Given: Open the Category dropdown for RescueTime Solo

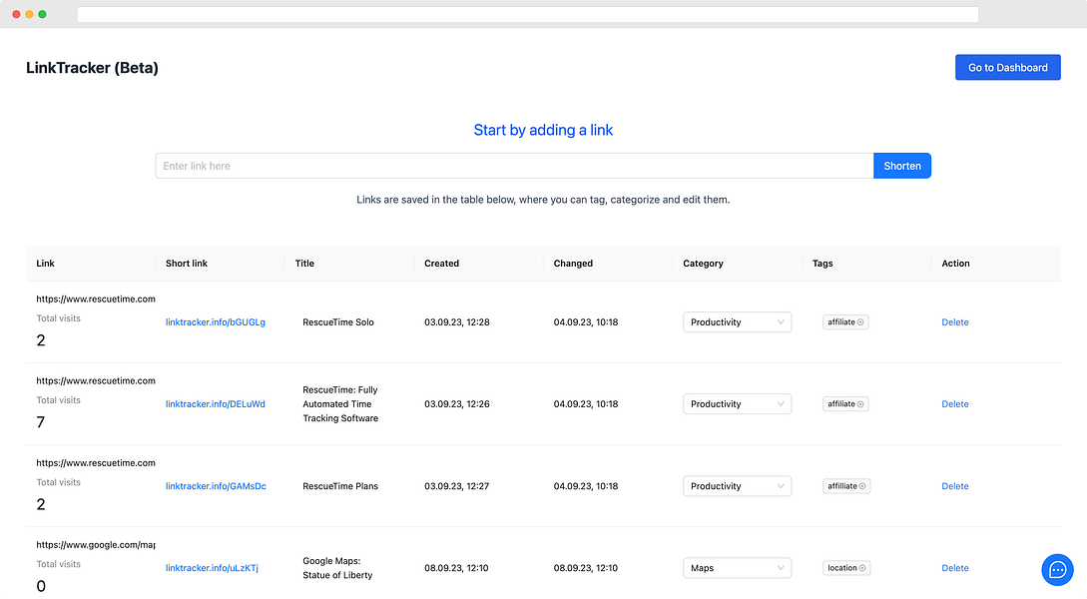Looking at the screenshot, I should 737,321.
